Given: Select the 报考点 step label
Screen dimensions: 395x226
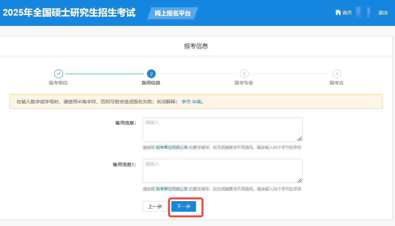Looking at the screenshot, I should pos(337,83).
